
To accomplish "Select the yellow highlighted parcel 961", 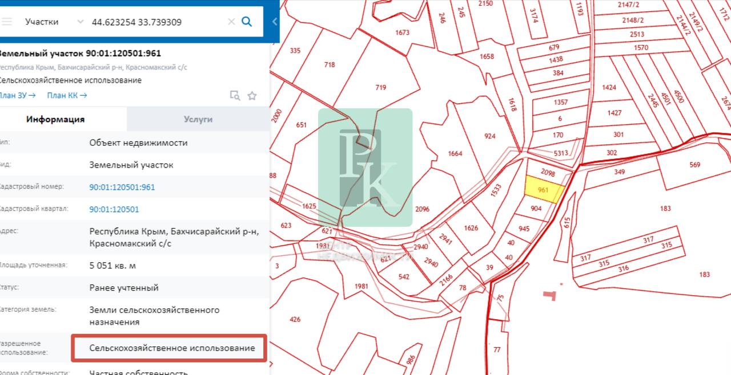I will 544,189.
